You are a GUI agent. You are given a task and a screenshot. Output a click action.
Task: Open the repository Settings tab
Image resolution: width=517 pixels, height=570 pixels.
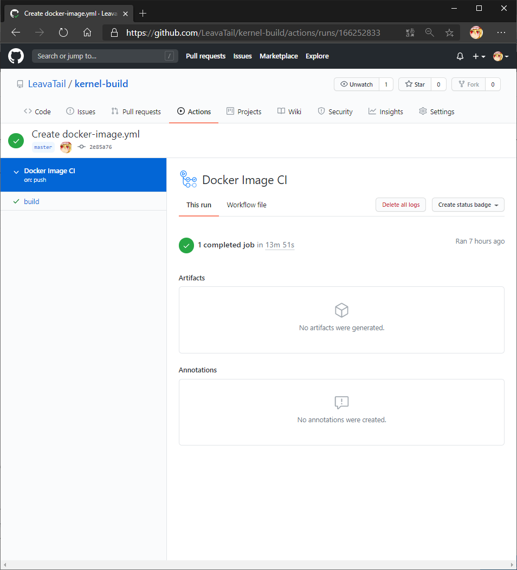point(437,112)
